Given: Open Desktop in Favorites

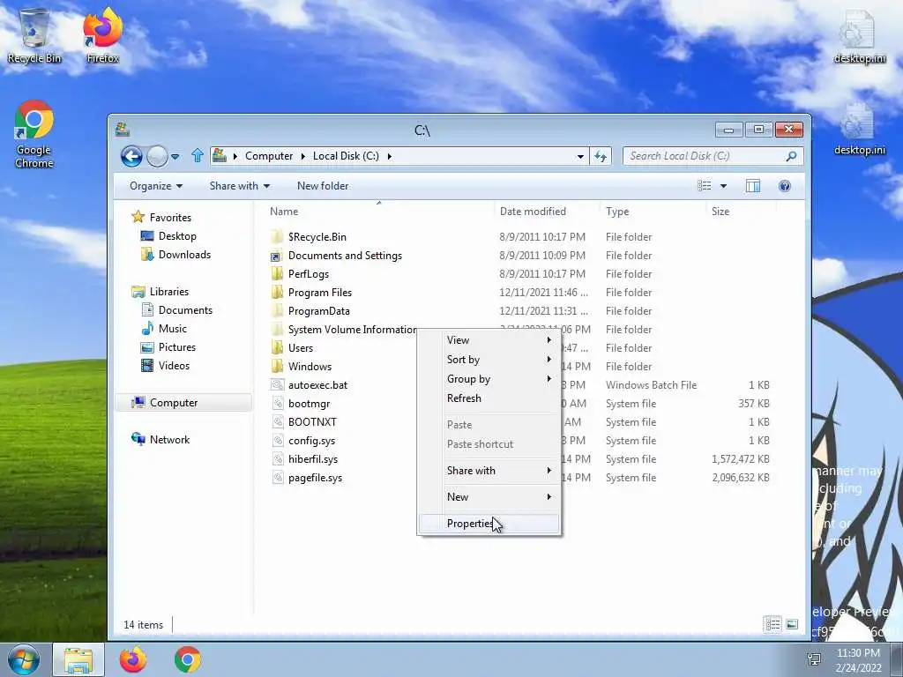Looking at the screenshot, I should [168, 236].
